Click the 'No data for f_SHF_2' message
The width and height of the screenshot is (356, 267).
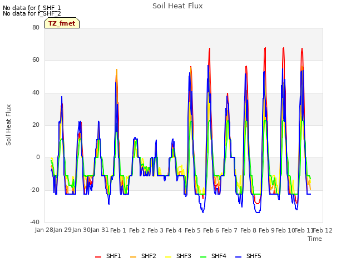32,13
